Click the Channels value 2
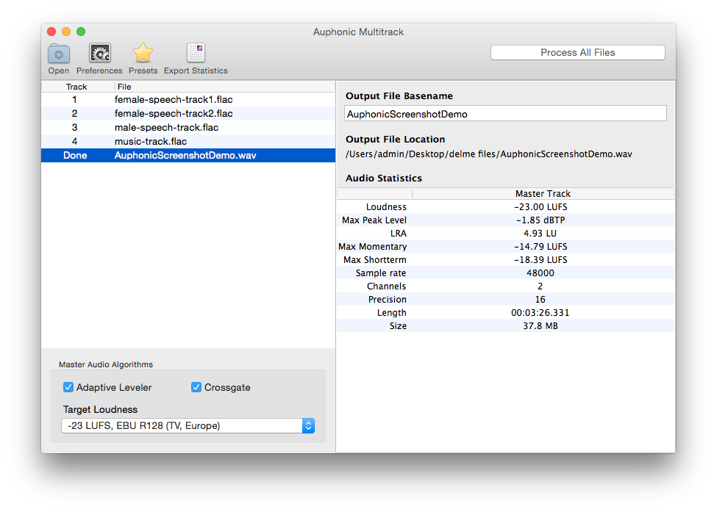This screenshot has height=512, width=717. [x=540, y=286]
